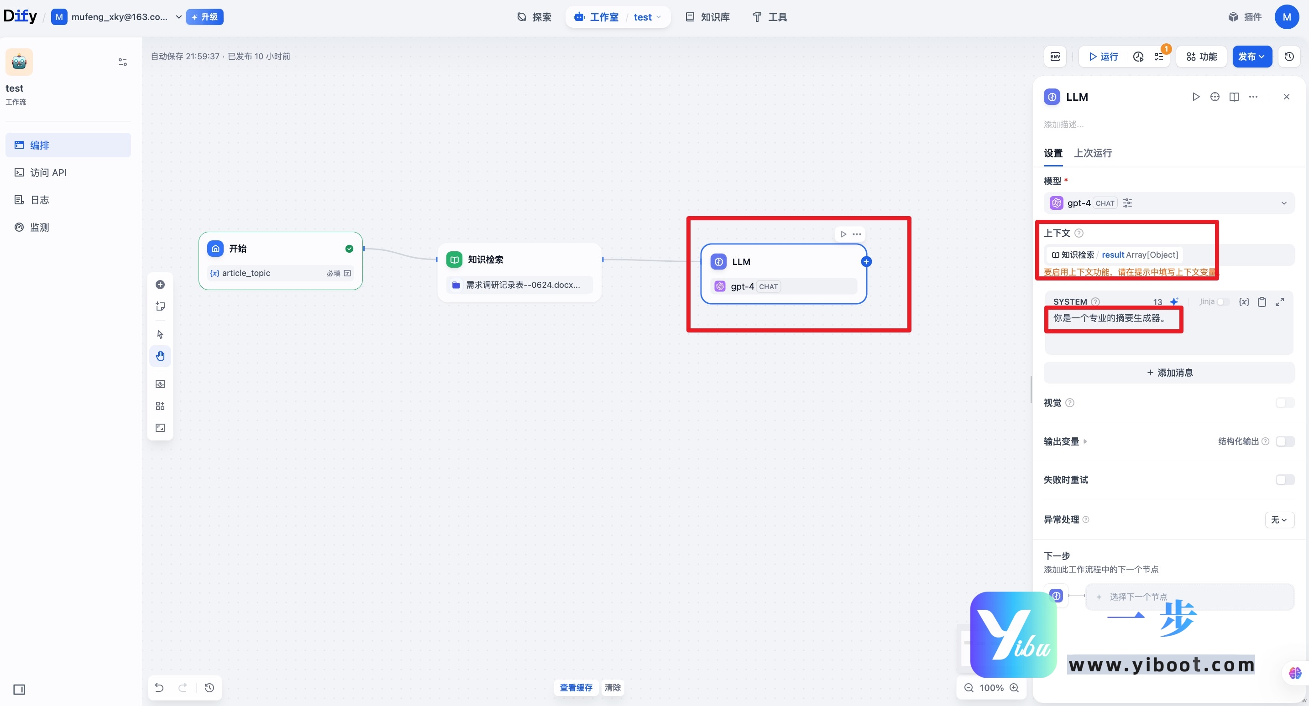Screen dimensions: 1309x706
Task: Add a new node with plus icon
Action: click(x=160, y=285)
